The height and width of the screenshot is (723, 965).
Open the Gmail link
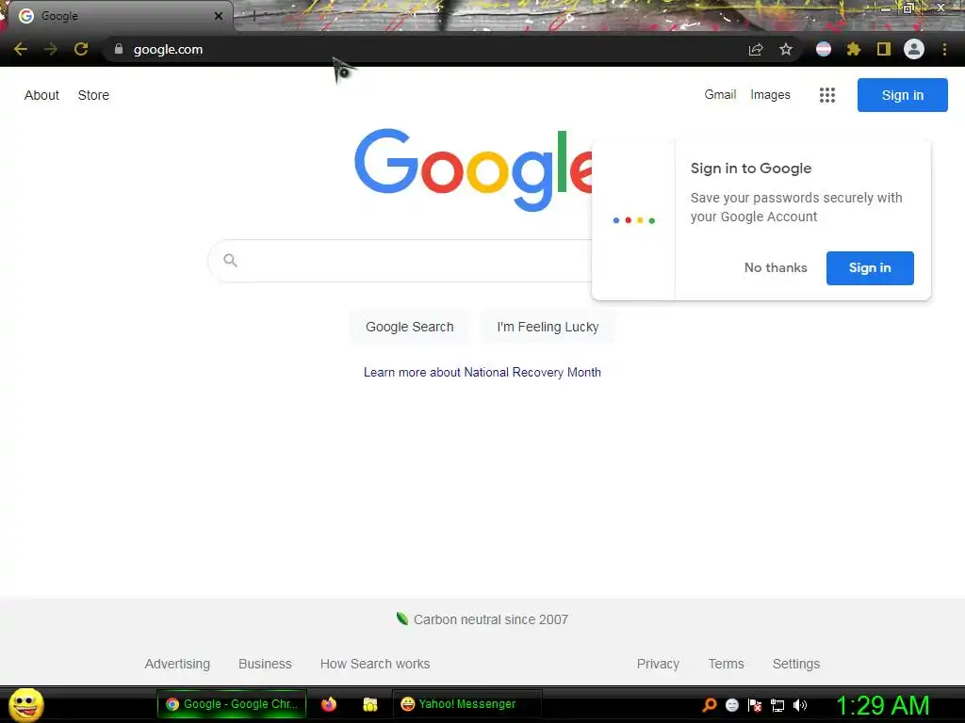coord(720,95)
